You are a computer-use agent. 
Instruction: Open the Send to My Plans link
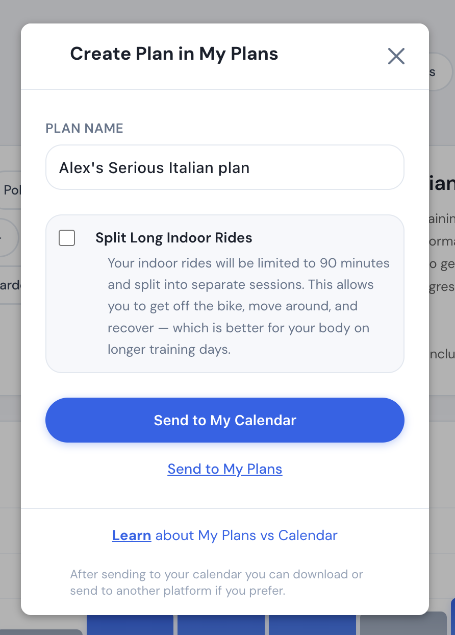click(224, 469)
